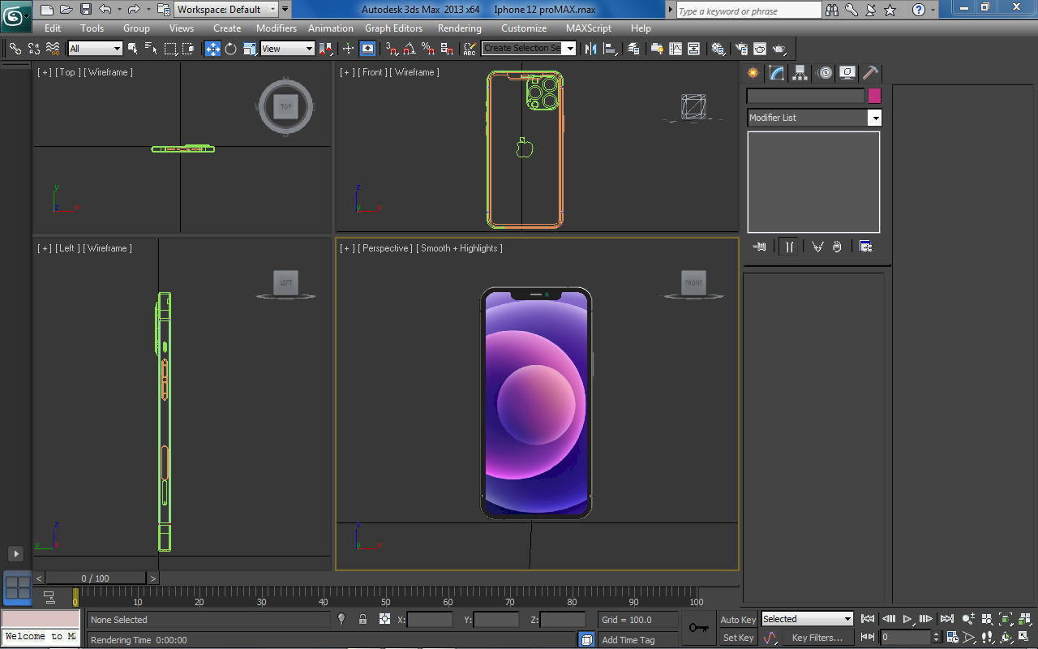Open the Manage Layers dialog

(x=634, y=49)
